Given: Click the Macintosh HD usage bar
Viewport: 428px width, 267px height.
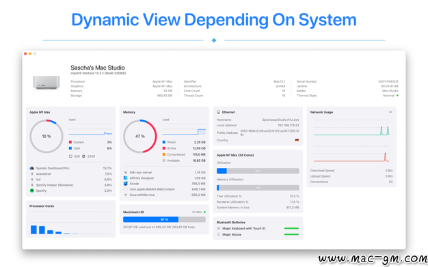Looking at the screenshot, I should [x=164, y=220].
